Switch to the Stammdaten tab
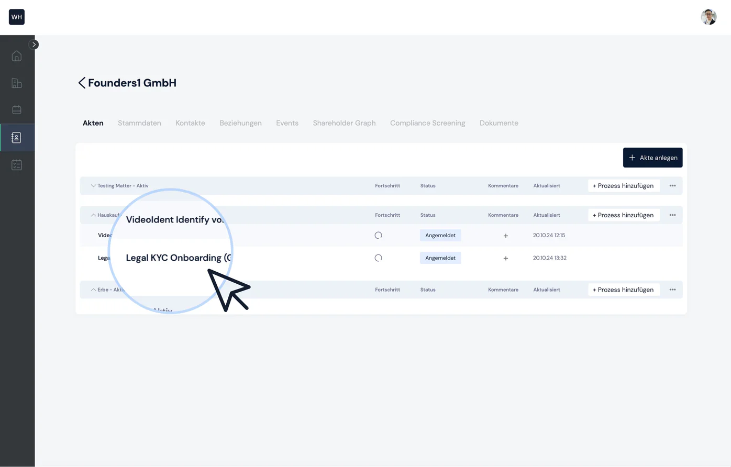This screenshot has height=467, width=731. click(x=139, y=123)
